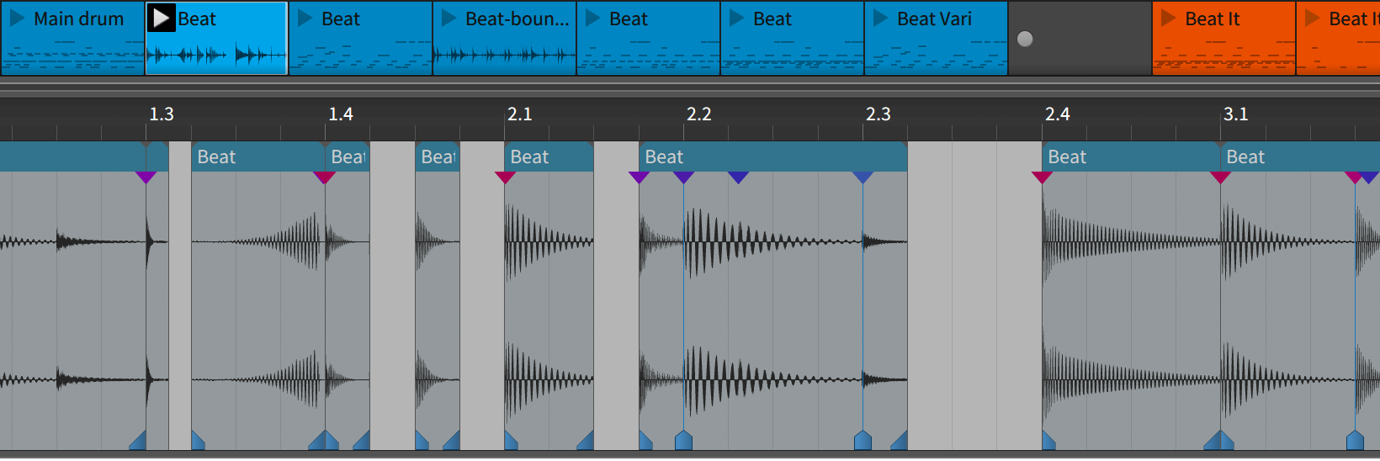Play the Beat clip just right of Beat-boun...
Viewport: 1380px width, 461px height.
click(593, 19)
